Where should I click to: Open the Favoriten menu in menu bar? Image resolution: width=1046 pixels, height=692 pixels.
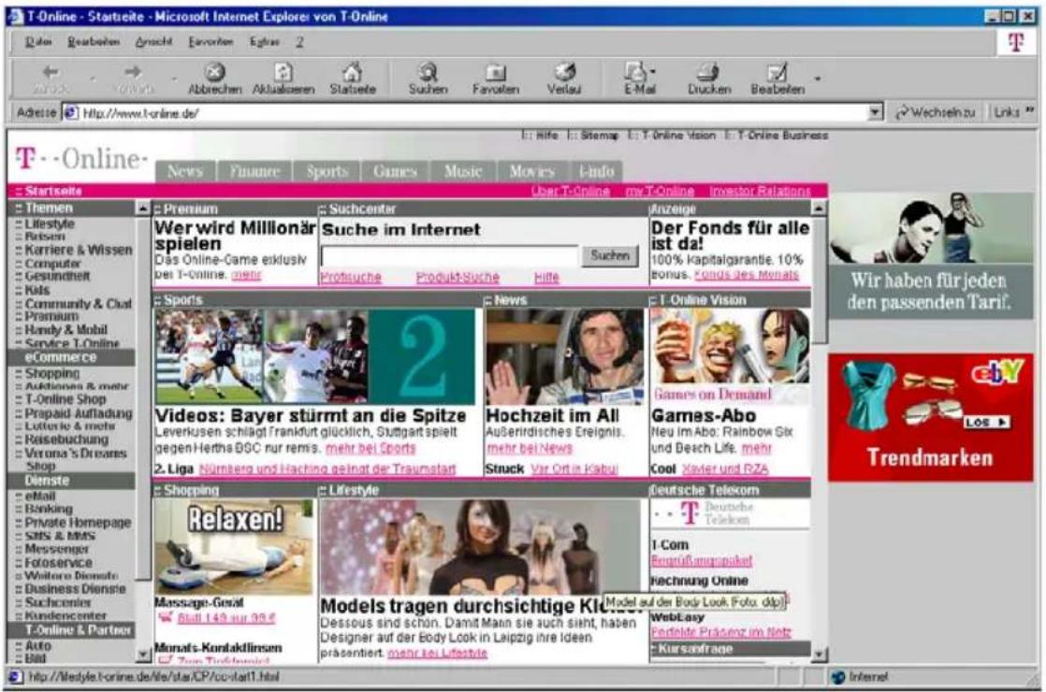click(211, 42)
